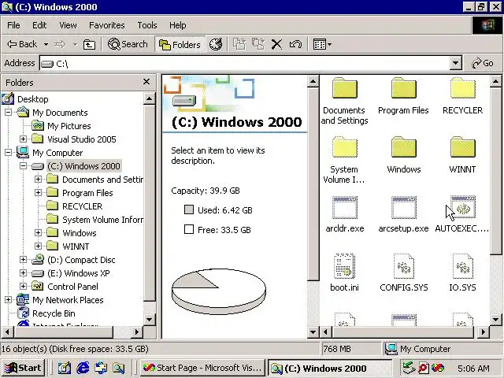The image size is (504, 378).
Task: Select the Control Panel tree icon
Action: pos(38,286)
